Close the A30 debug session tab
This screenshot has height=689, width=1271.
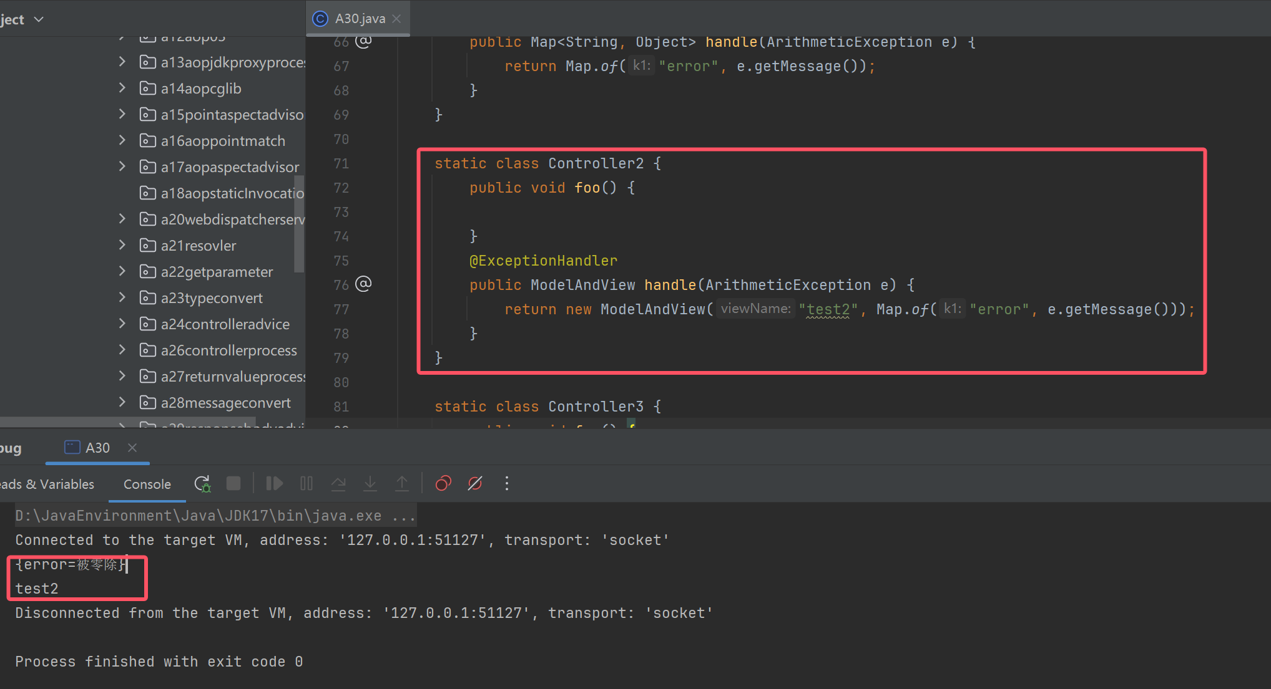pos(132,448)
